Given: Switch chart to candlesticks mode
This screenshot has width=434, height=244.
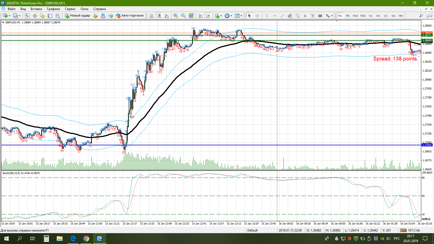Looking at the screenshot, I should tap(159, 16).
